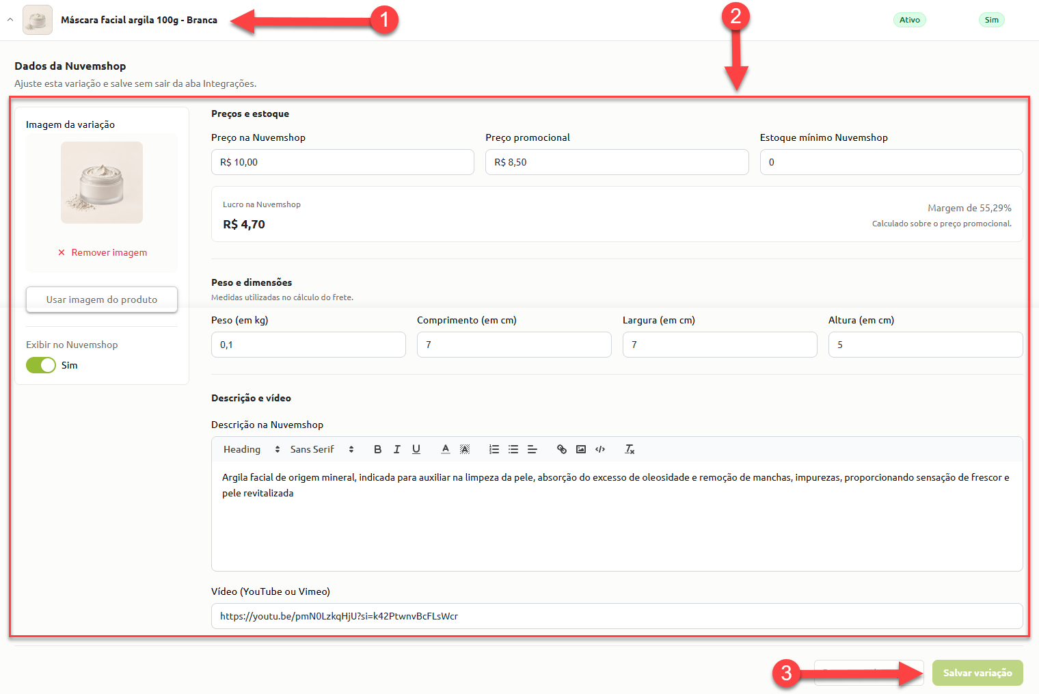Screen dimensions: 1039x694
Task: Click the YouTube or Vimeo video URL field
Action: [x=617, y=616]
